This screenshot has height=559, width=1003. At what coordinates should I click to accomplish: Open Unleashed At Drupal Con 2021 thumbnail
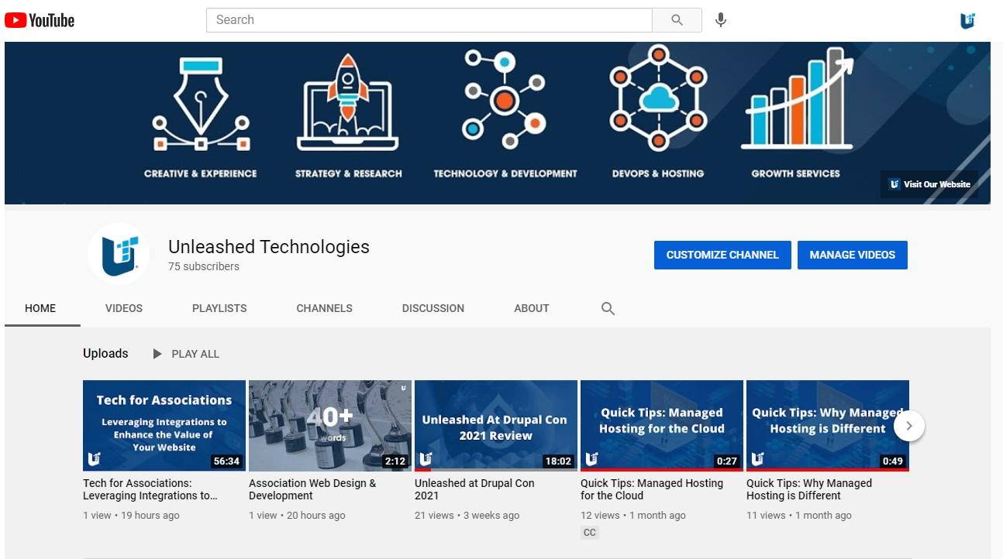pyautogui.click(x=496, y=425)
